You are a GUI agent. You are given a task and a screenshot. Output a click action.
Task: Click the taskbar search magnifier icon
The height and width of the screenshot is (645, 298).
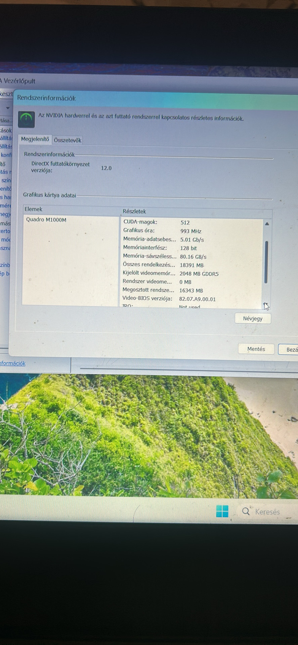point(246,511)
